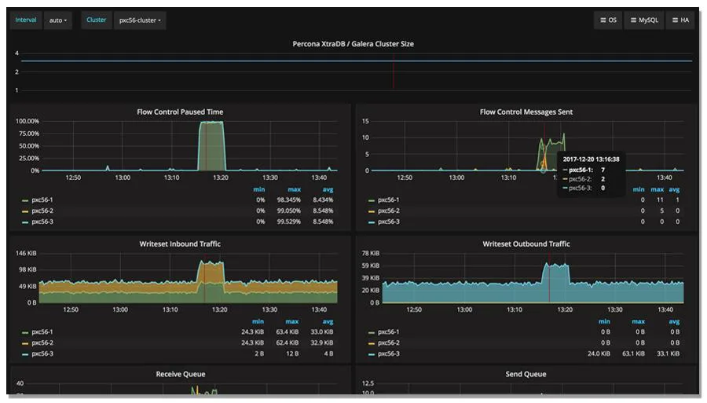Image resolution: width=707 pixels, height=403 pixels.
Task: Open Flow Control Messages Sent panel title
Action: (x=526, y=112)
